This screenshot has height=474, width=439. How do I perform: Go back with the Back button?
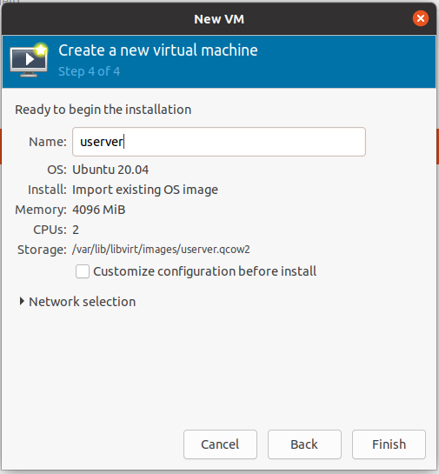pos(304,444)
